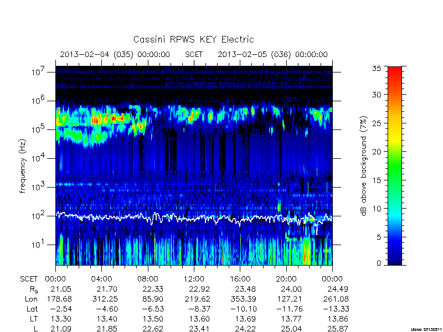Click the local time value 13.60
The height and width of the screenshot is (332, 443).
(199, 319)
